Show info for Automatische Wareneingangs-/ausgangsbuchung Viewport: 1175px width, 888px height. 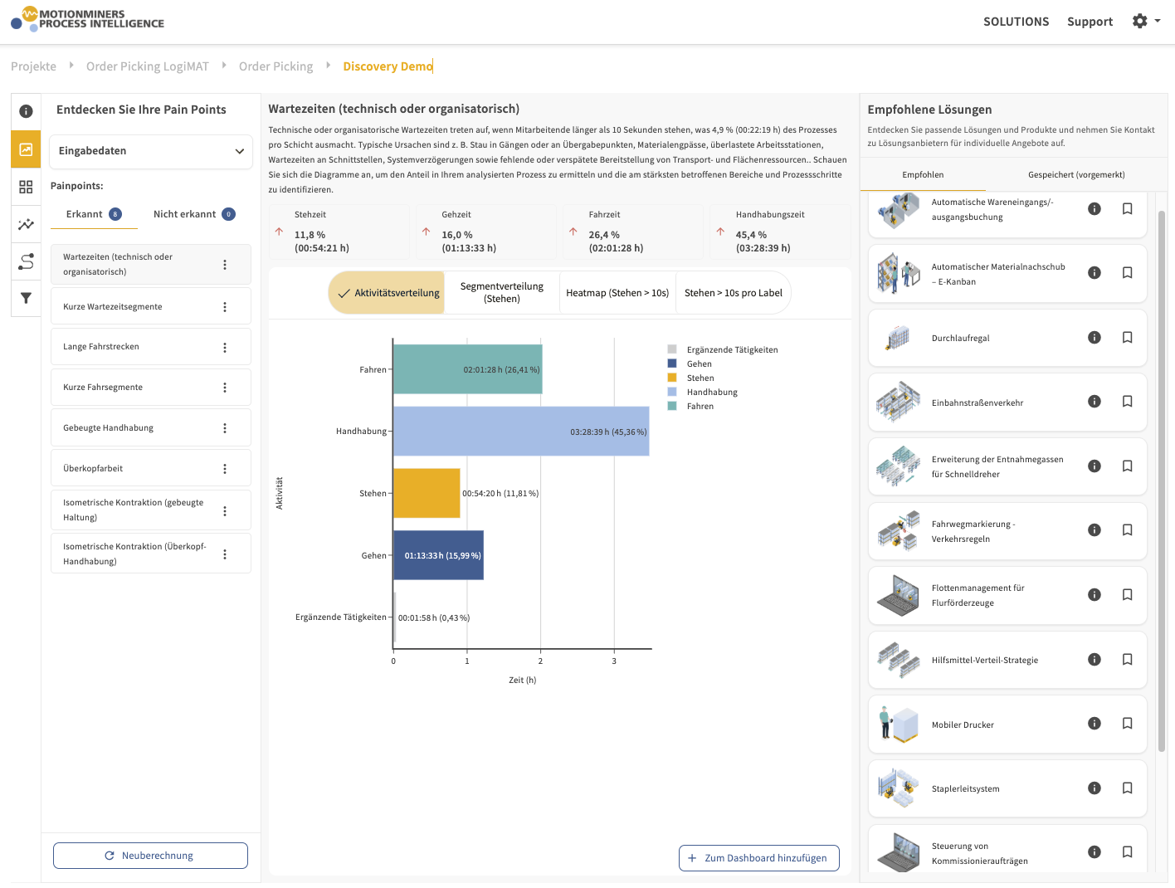click(1095, 209)
